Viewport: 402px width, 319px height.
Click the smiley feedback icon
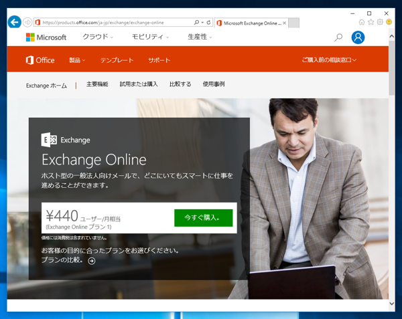pos(389,22)
